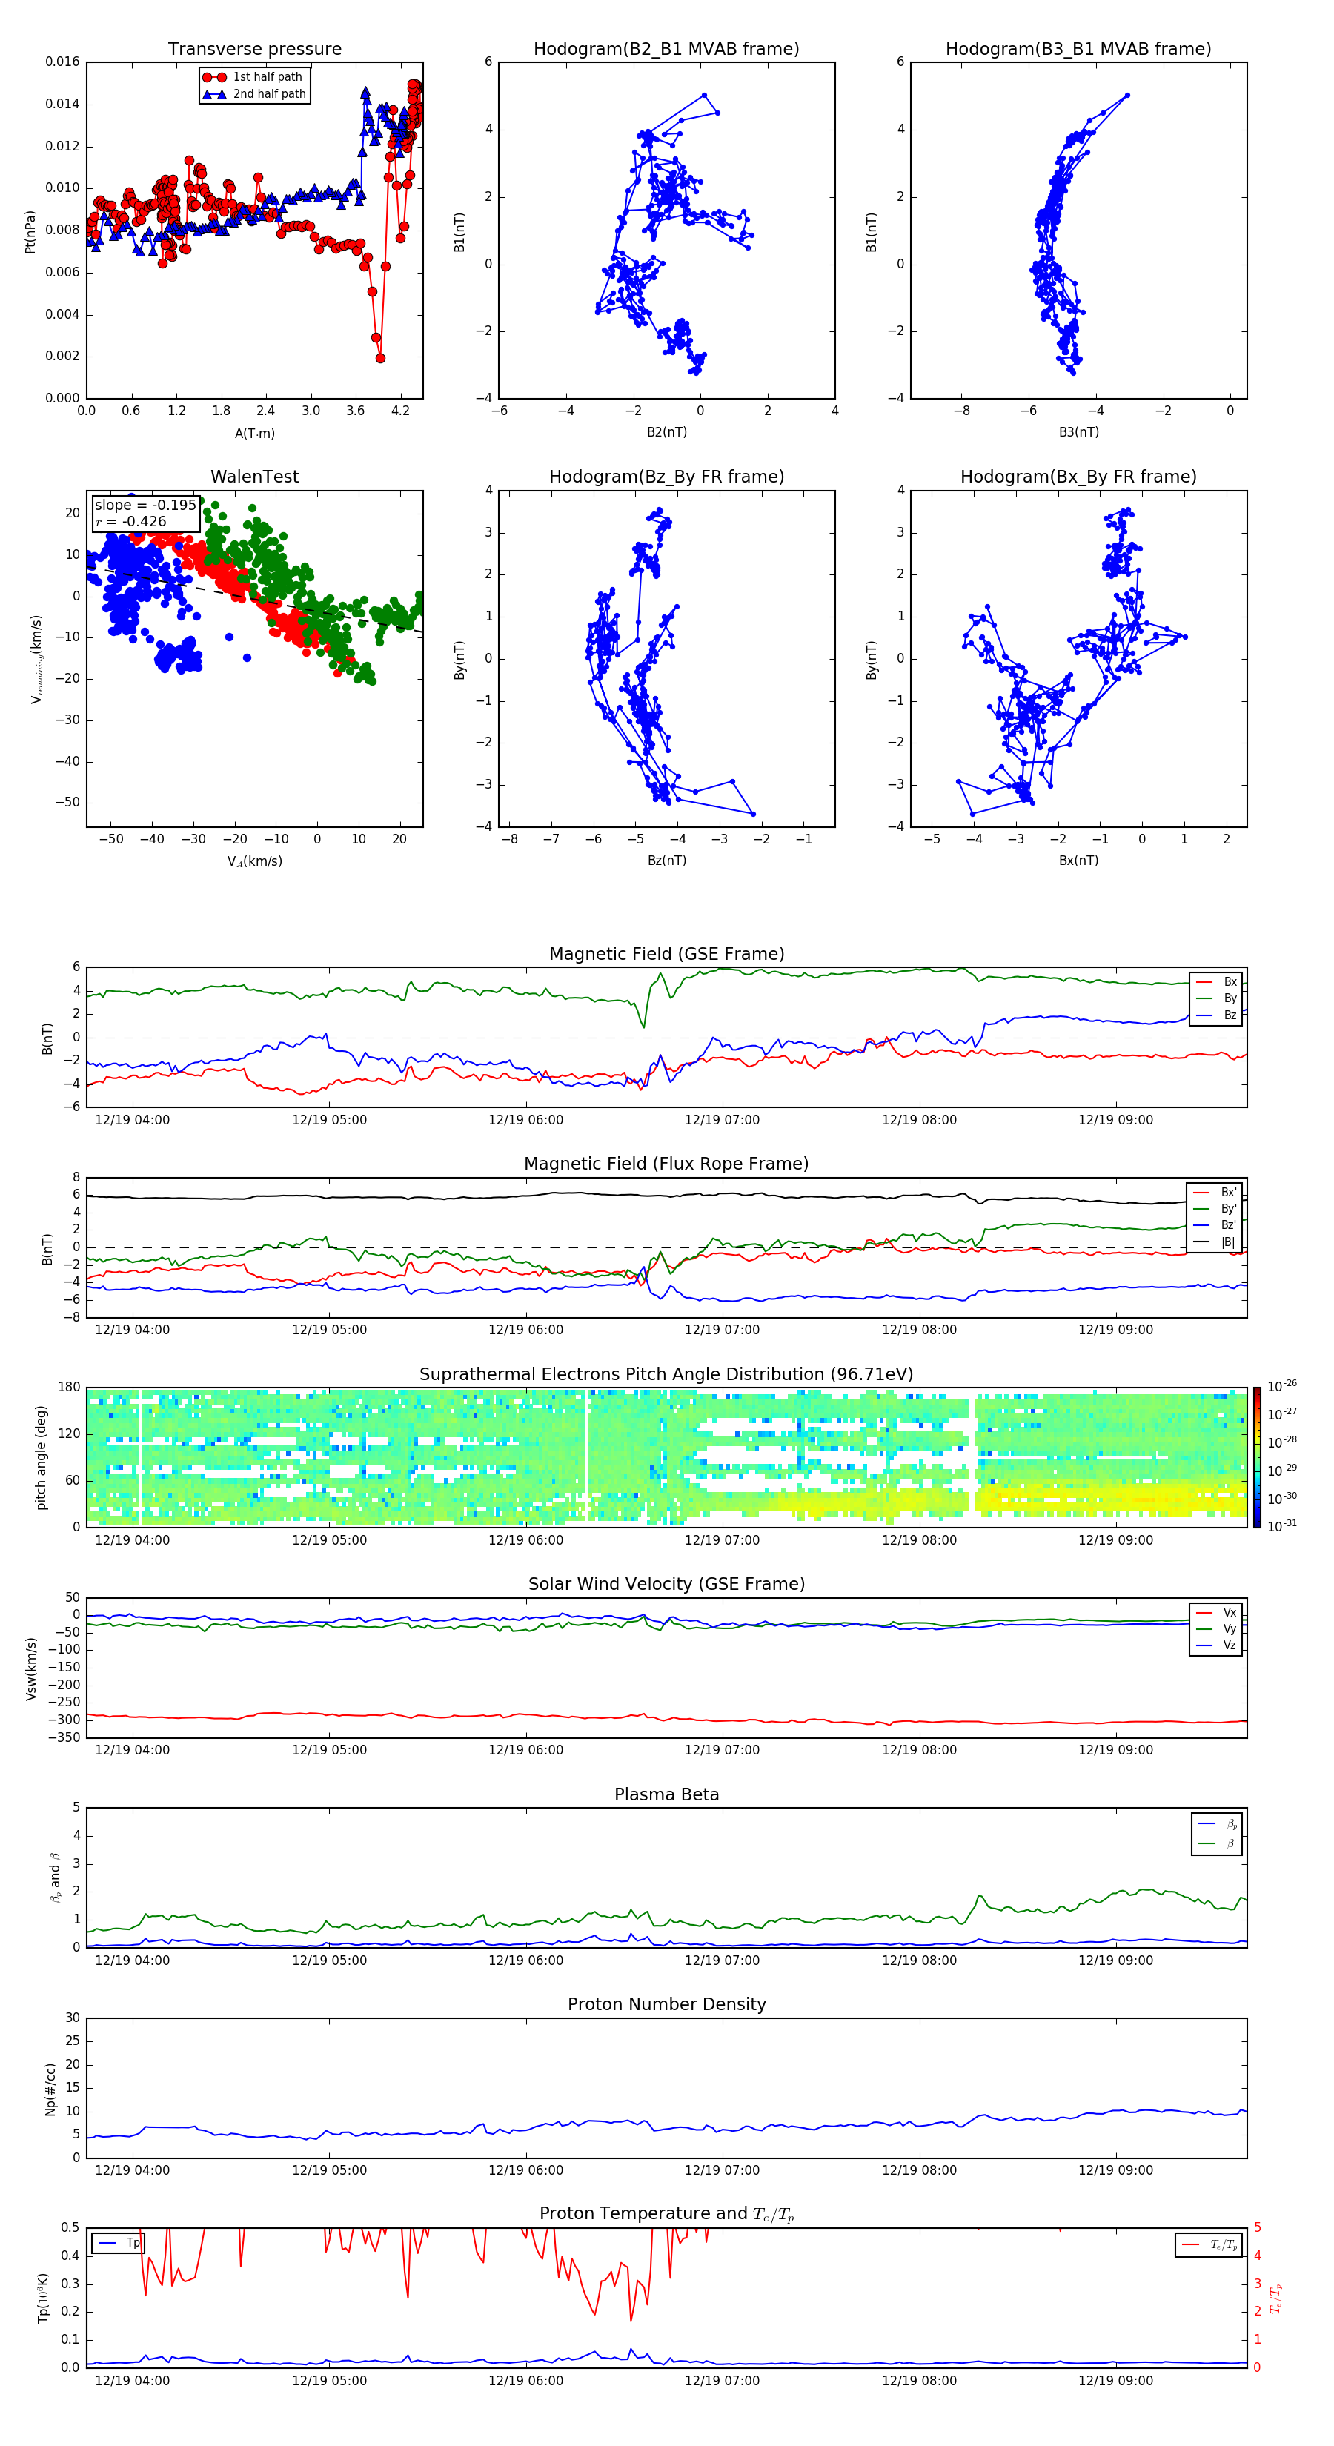Click the "Np(#/cc)" axis label
The image size is (1334, 2446).
point(50,2088)
